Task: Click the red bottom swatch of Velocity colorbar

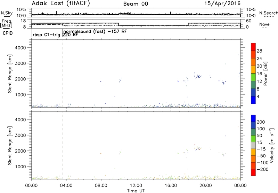Action: 253,172
